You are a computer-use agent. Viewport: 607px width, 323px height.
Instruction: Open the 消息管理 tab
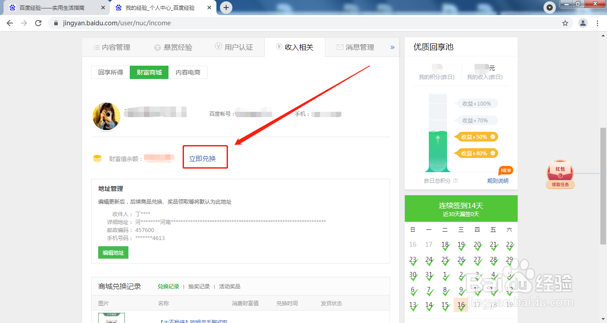click(355, 47)
